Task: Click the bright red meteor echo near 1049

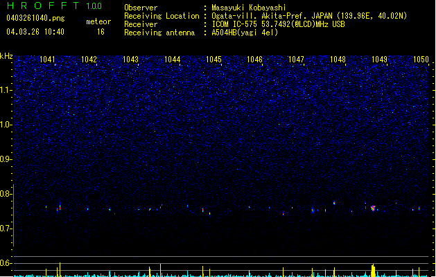Action: point(373,208)
